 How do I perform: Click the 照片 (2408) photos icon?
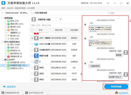point(8,45)
